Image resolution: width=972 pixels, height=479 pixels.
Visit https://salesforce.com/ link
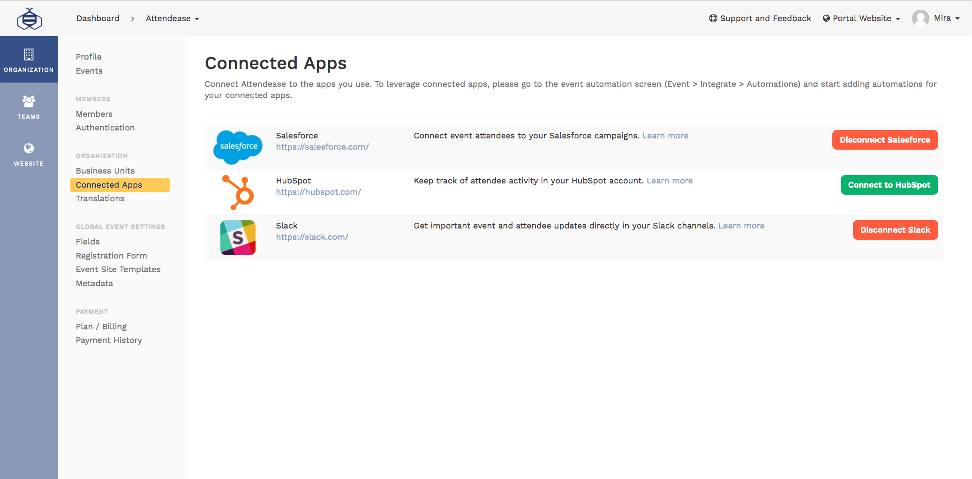coord(322,147)
